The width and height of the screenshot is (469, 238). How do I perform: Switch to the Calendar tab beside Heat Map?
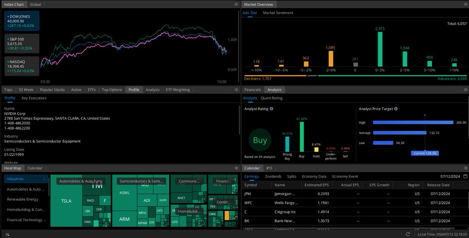pos(35,168)
